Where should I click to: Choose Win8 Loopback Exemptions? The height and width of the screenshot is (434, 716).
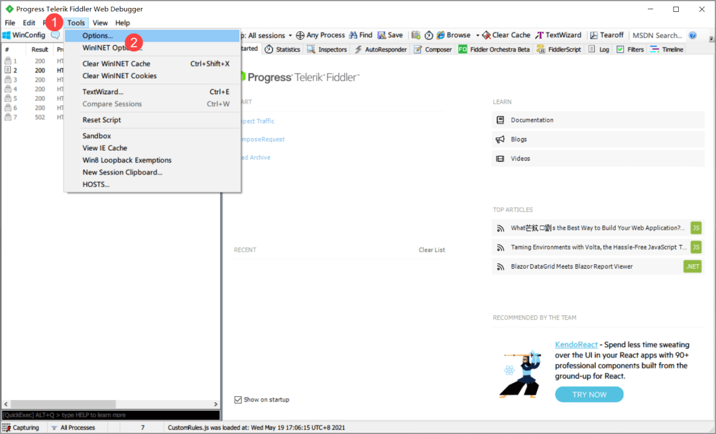pos(152,161)
